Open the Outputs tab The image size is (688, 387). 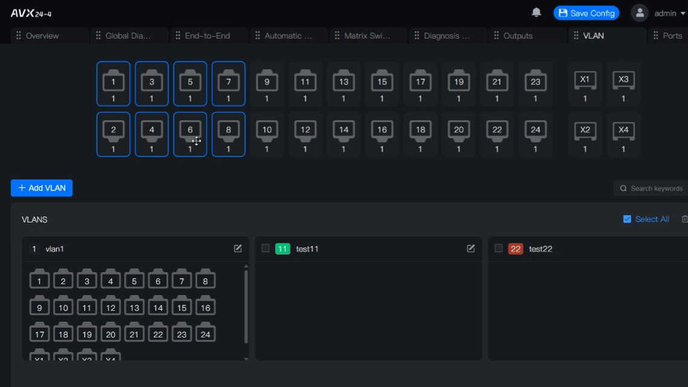[x=518, y=36]
